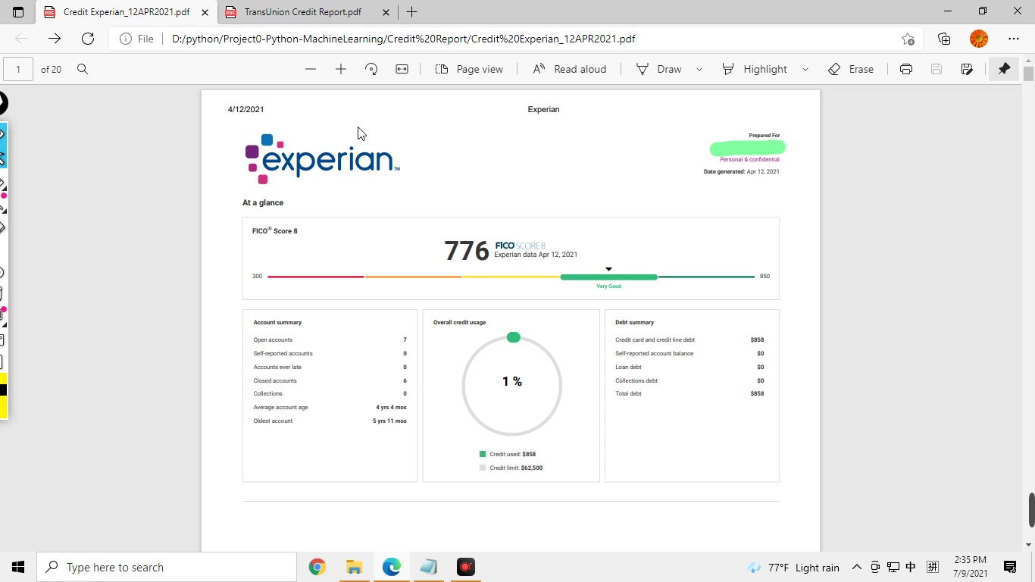This screenshot has width=1035, height=582.
Task: Toggle the pin toolbar button
Action: (x=1004, y=69)
